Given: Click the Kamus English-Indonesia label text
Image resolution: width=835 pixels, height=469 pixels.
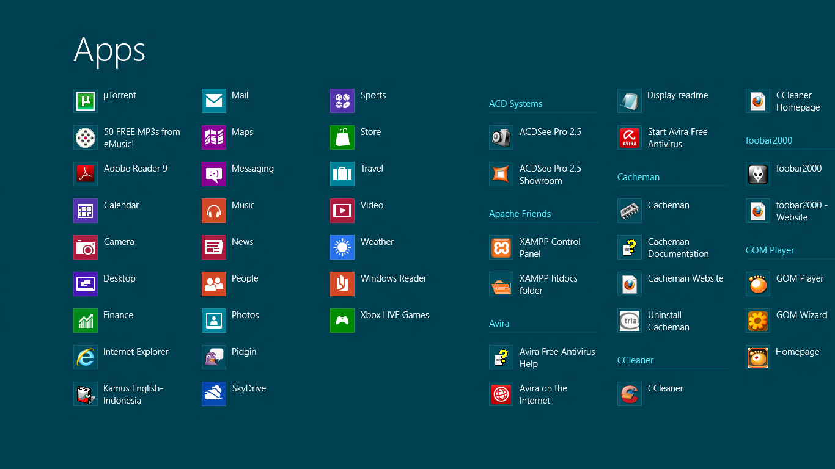Looking at the screenshot, I should [x=133, y=394].
